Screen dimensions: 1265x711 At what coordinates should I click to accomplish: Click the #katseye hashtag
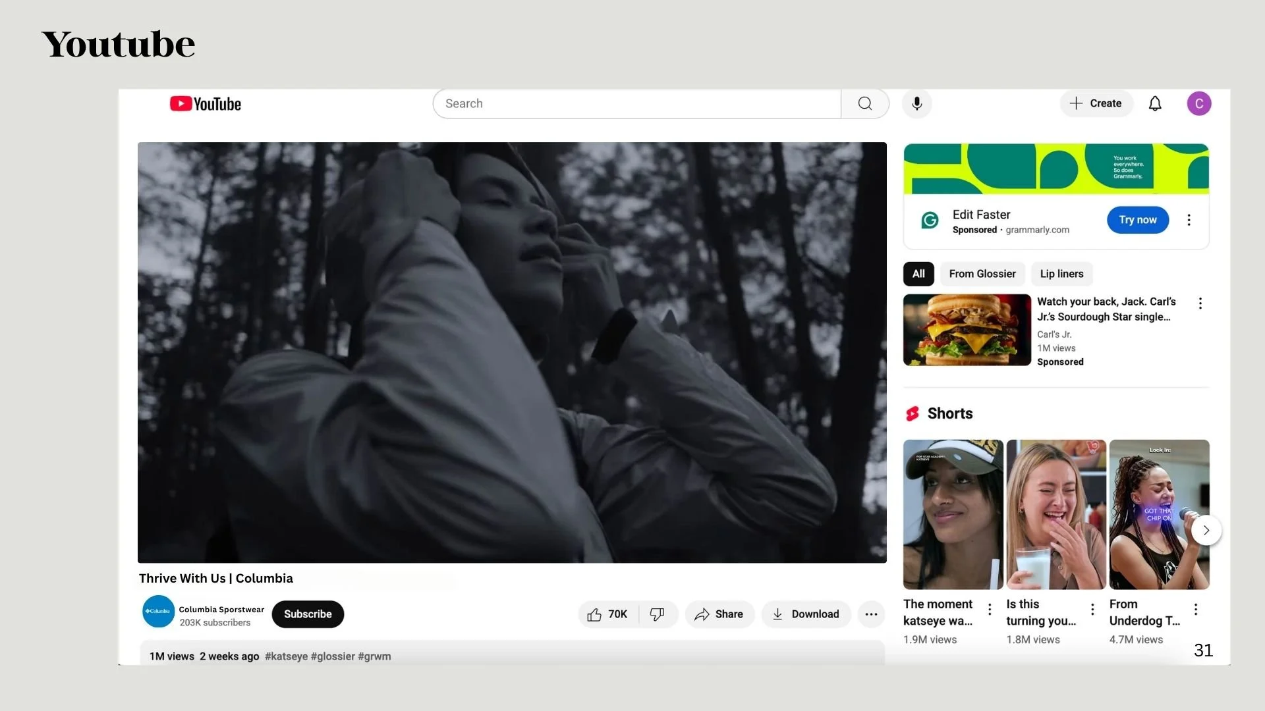pyautogui.click(x=286, y=656)
